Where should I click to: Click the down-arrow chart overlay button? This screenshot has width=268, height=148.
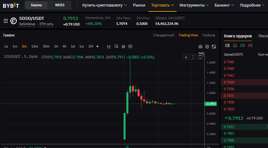coord(186,57)
